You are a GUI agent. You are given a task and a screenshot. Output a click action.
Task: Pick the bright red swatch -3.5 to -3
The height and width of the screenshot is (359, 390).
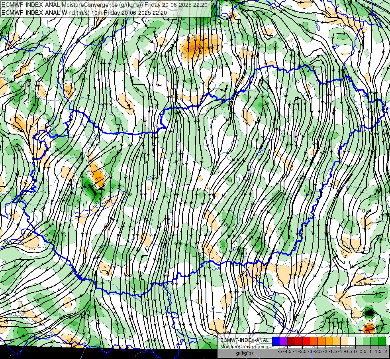click(x=306, y=341)
